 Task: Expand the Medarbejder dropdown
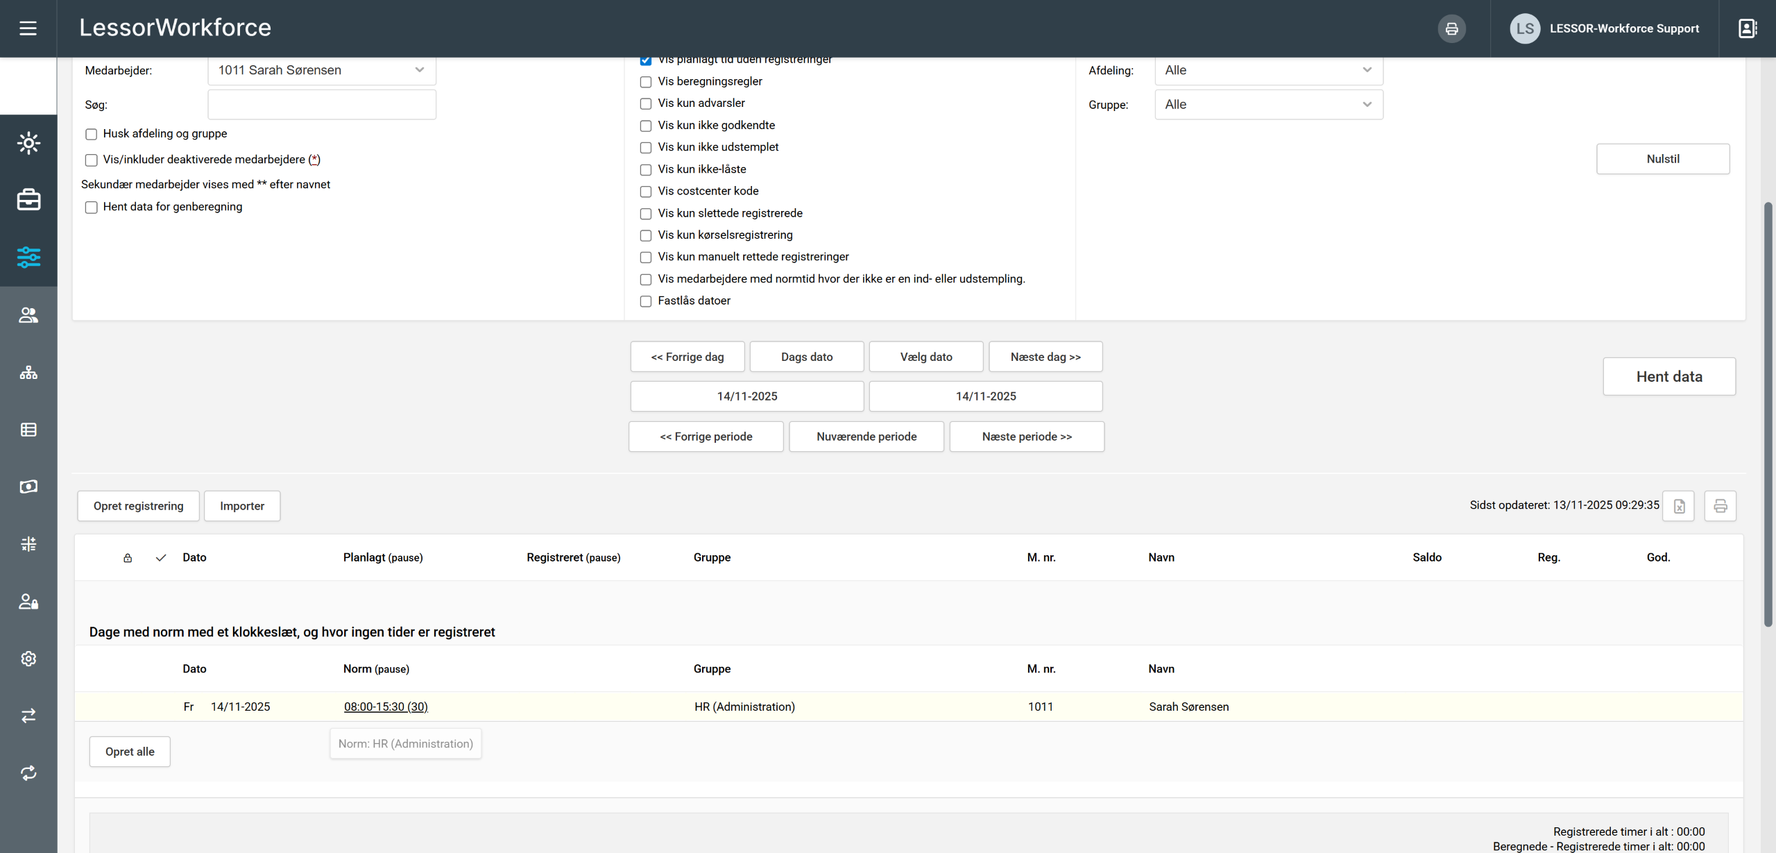click(322, 70)
